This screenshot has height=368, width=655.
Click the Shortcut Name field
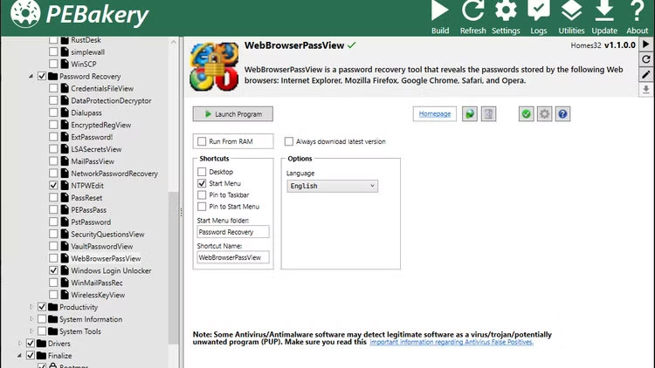(233, 257)
